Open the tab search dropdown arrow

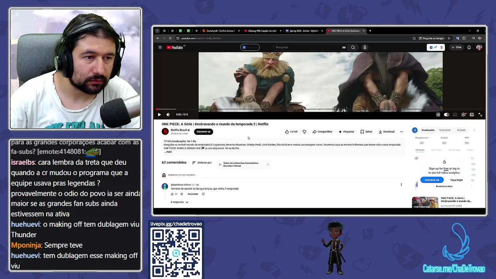coord(157,31)
